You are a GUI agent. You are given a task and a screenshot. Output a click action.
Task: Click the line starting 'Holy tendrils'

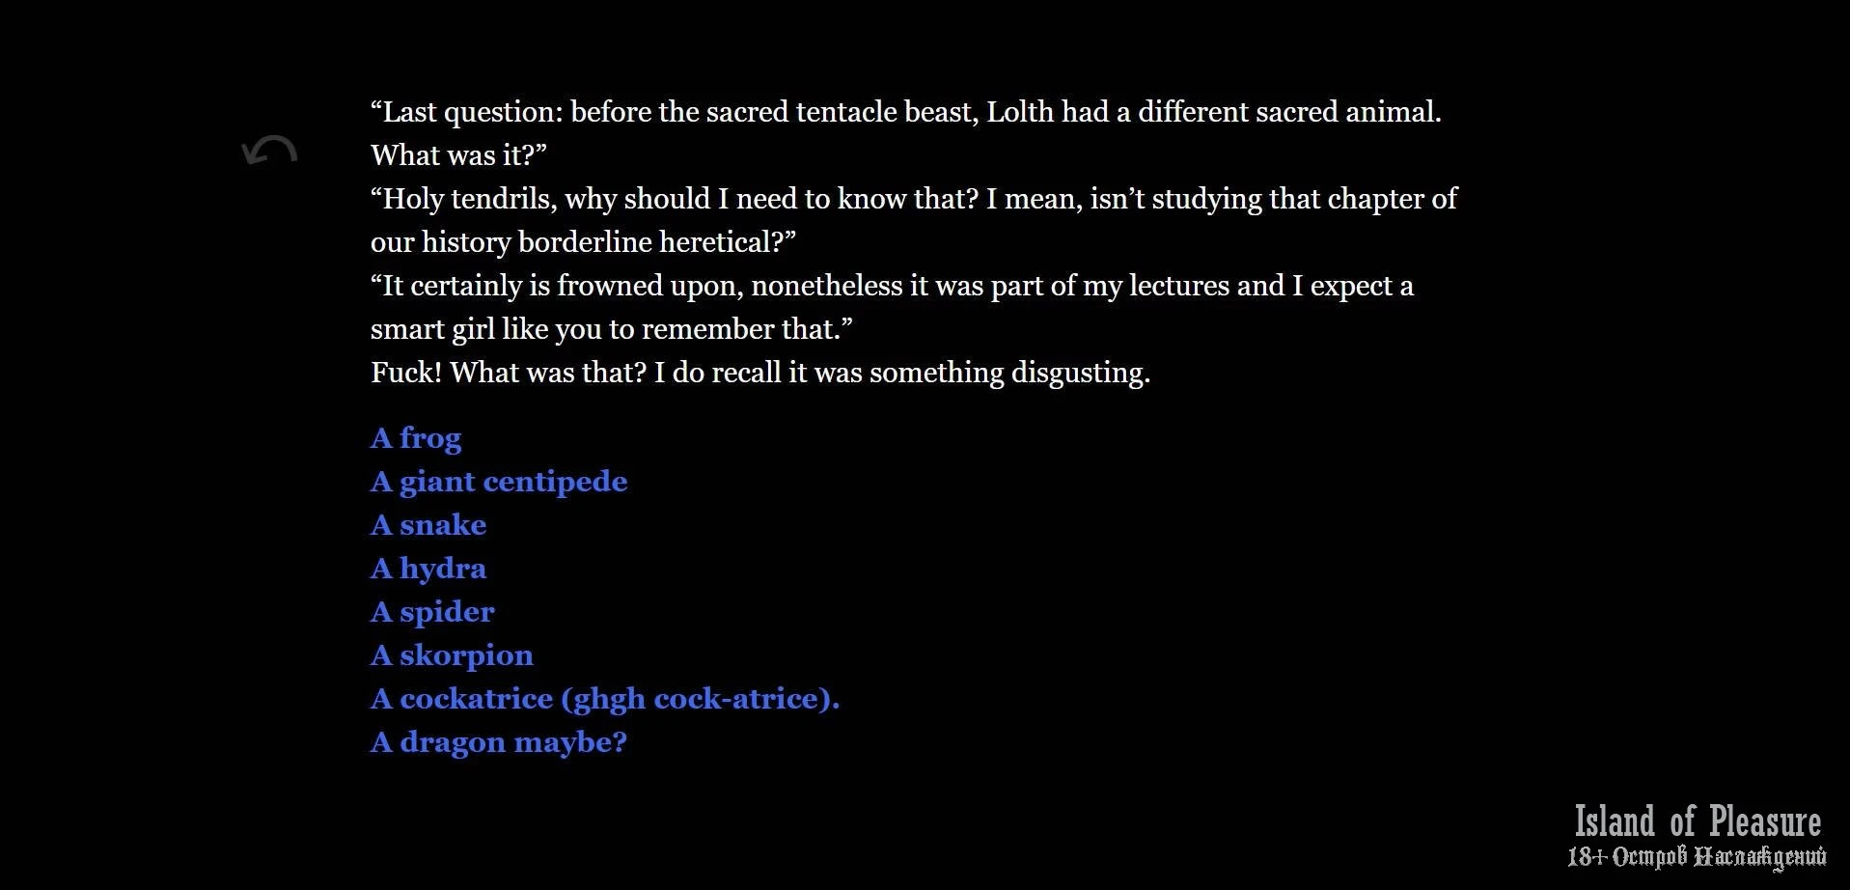pos(913,199)
